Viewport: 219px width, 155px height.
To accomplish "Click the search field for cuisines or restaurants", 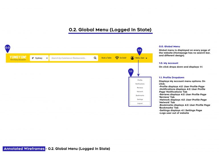I will point(74,58).
